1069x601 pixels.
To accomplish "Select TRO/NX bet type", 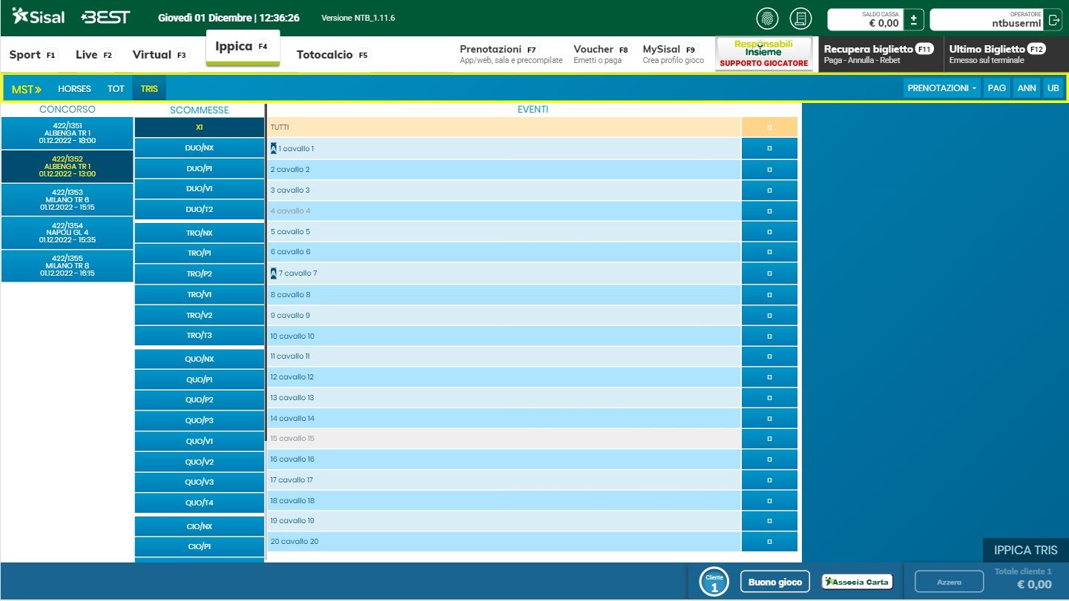I will coord(200,233).
